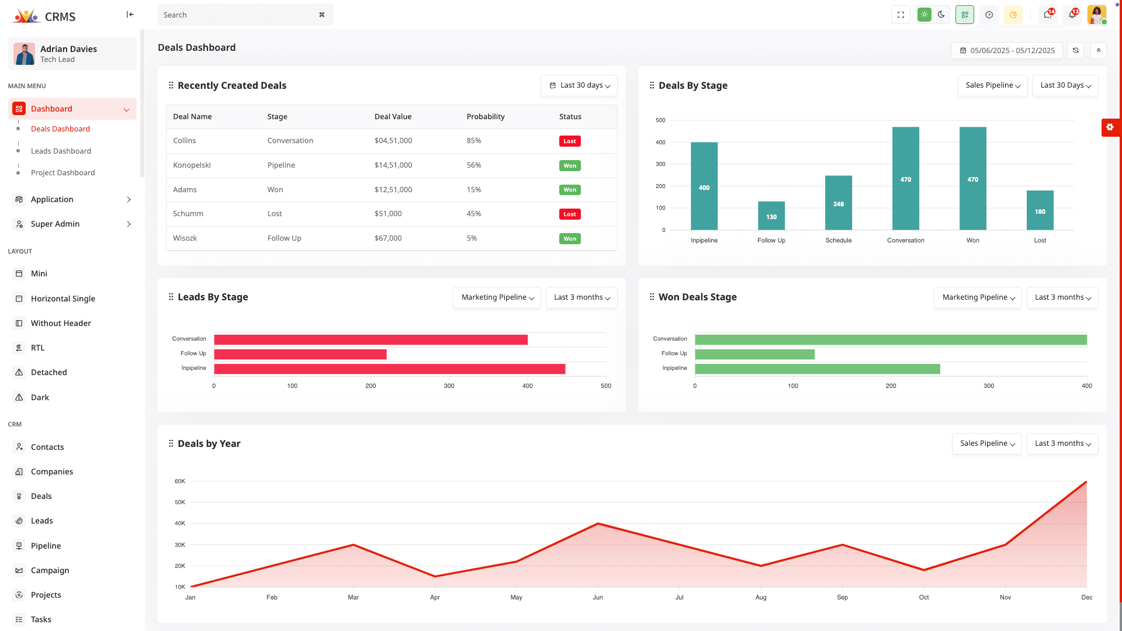Open the Last 3 months dropdown for Leads By Stage
The width and height of the screenshot is (1122, 631).
581,297
